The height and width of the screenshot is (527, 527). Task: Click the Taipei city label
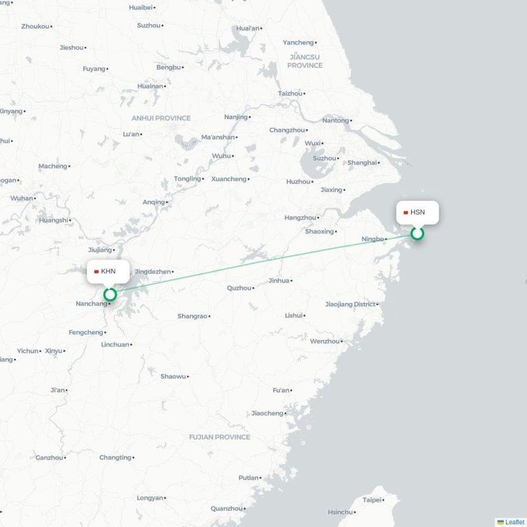click(x=372, y=500)
